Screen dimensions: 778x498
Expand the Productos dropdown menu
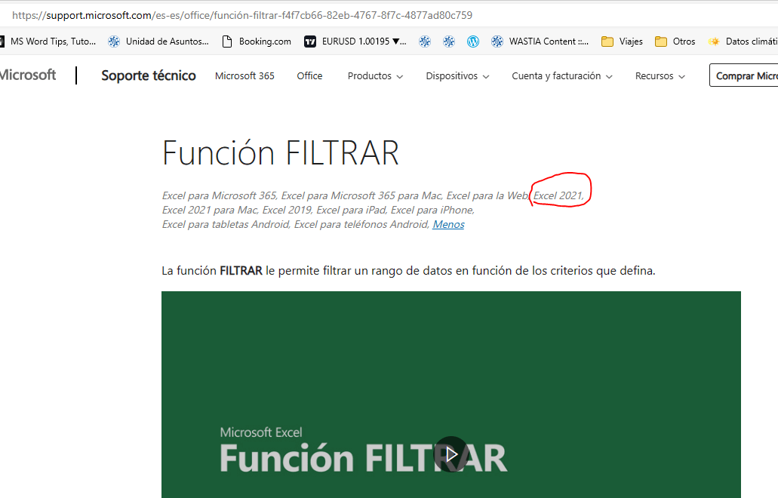(x=375, y=76)
